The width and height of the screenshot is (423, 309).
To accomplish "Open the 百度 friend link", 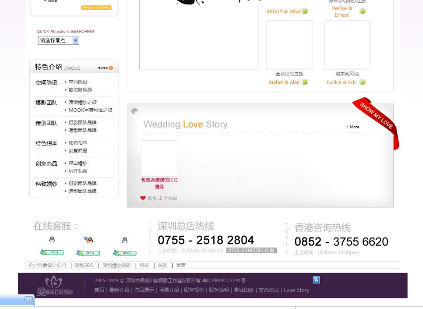I will point(181,265).
